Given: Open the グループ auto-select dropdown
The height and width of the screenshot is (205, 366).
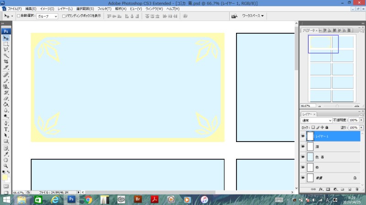Looking at the screenshot, I should 47,16.
